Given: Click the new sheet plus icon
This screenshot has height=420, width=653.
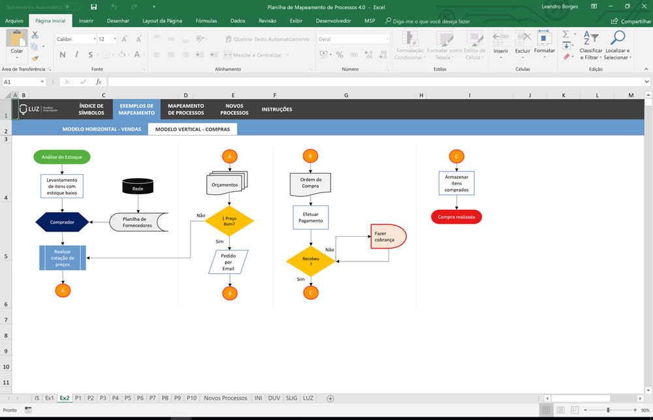Looking at the screenshot, I should 330,398.
